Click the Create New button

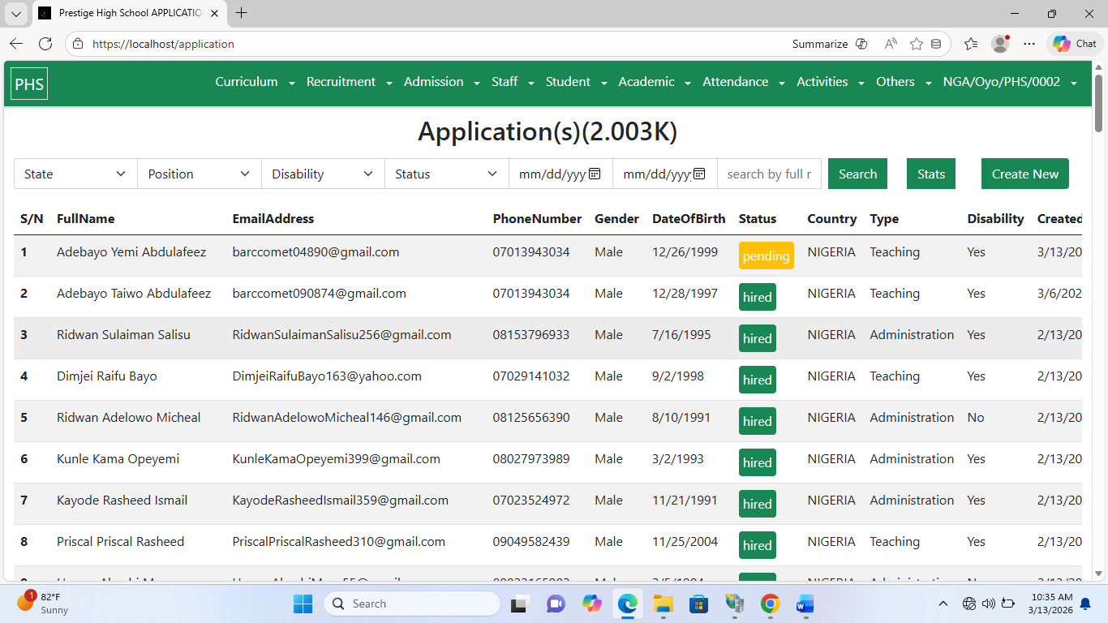1024,174
